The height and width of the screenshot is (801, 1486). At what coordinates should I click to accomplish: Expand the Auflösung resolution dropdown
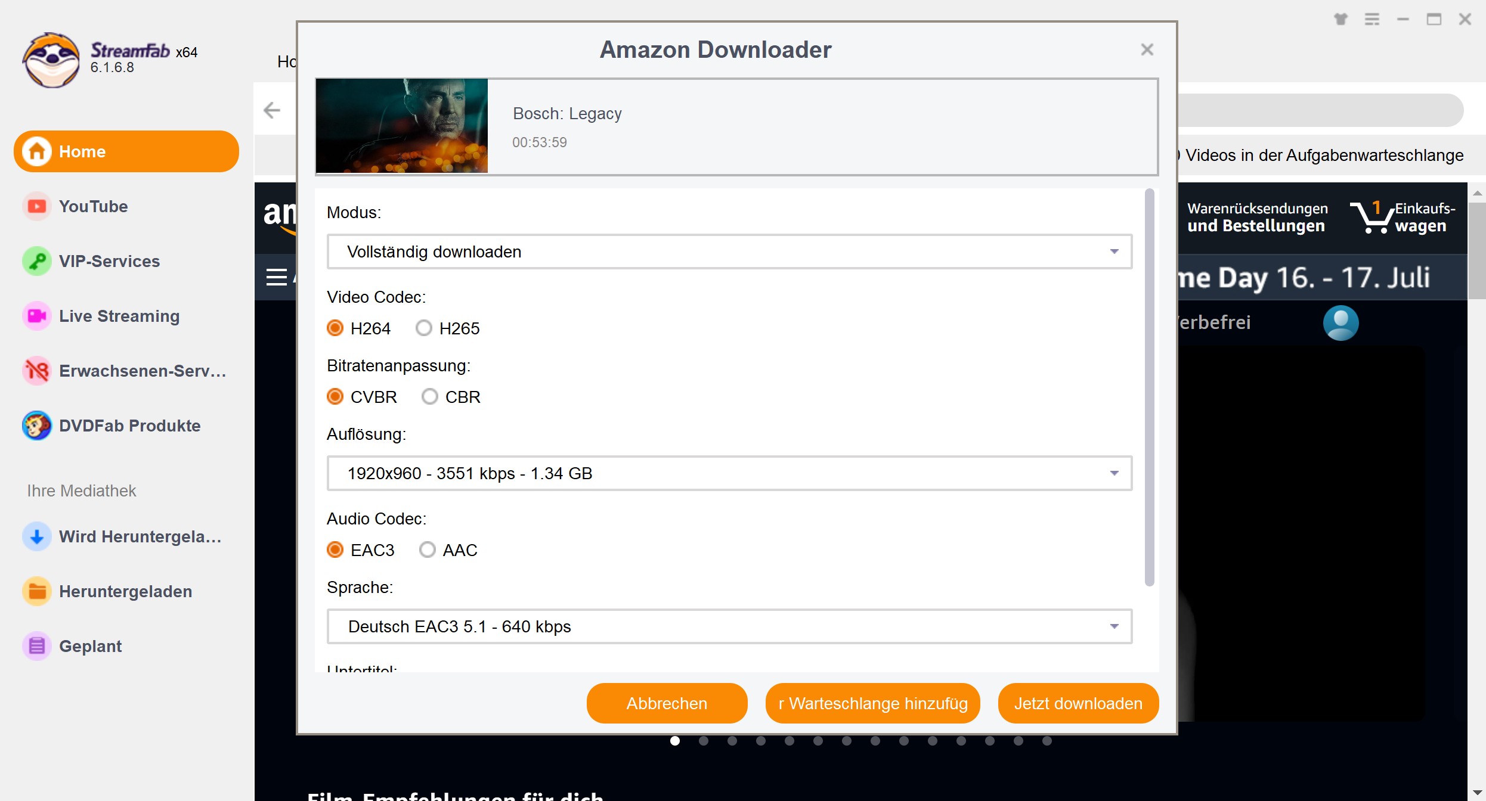tap(729, 473)
